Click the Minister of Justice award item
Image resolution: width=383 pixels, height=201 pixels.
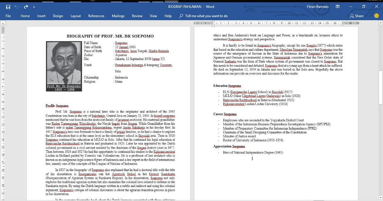(239, 136)
